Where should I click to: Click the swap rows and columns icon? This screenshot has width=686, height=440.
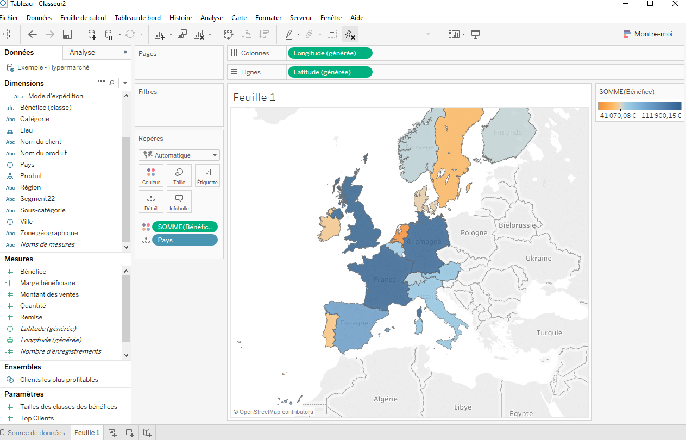click(x=229, y=35)
